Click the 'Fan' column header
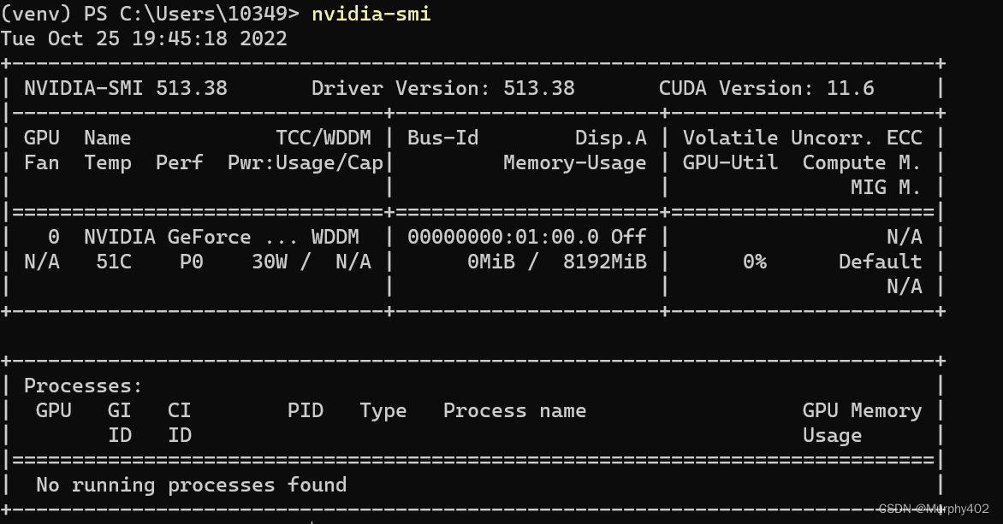 coord(42,163)
